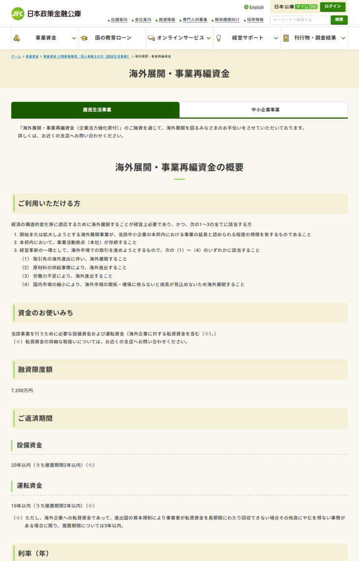
Task: Expand the 刊行物・調査結果 menu chevron
Action: click(343, 38)
